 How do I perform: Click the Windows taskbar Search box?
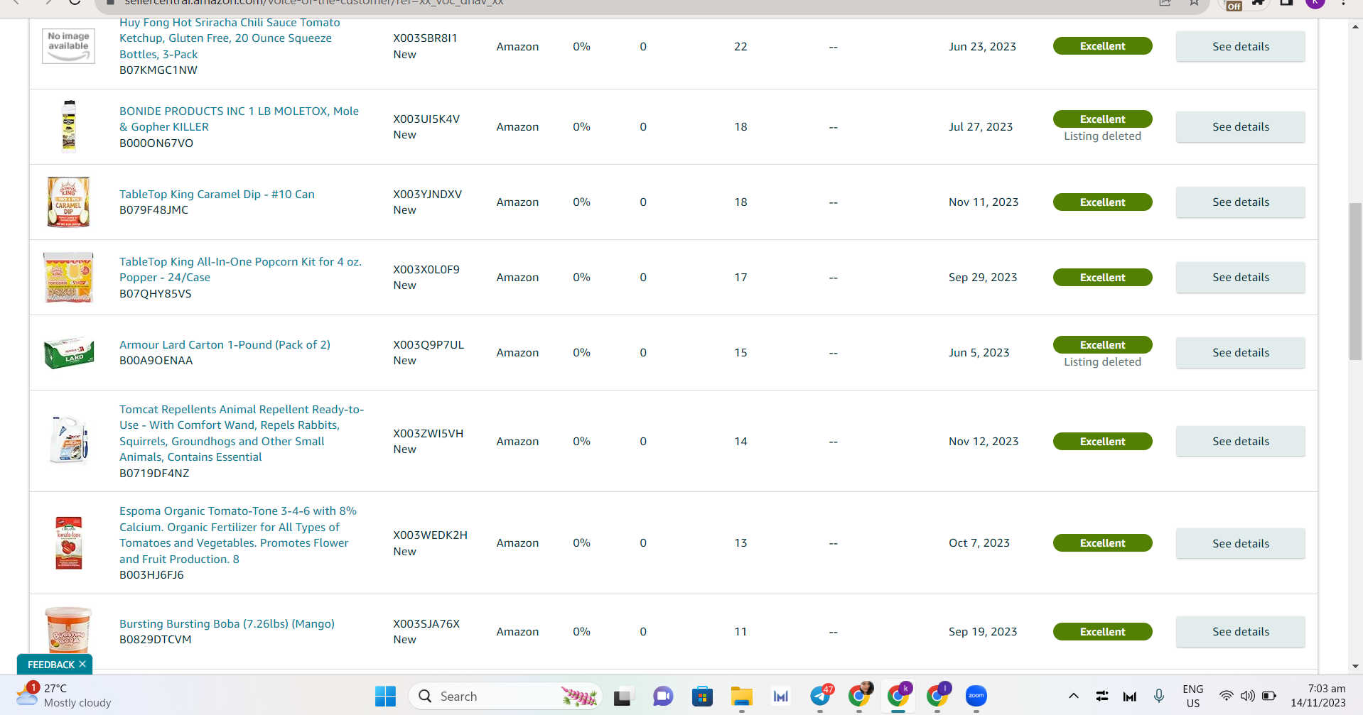tap(505, 697)
